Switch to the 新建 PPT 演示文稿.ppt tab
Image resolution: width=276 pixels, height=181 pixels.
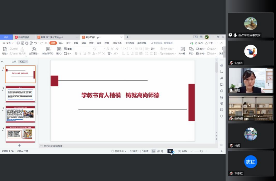50,37
